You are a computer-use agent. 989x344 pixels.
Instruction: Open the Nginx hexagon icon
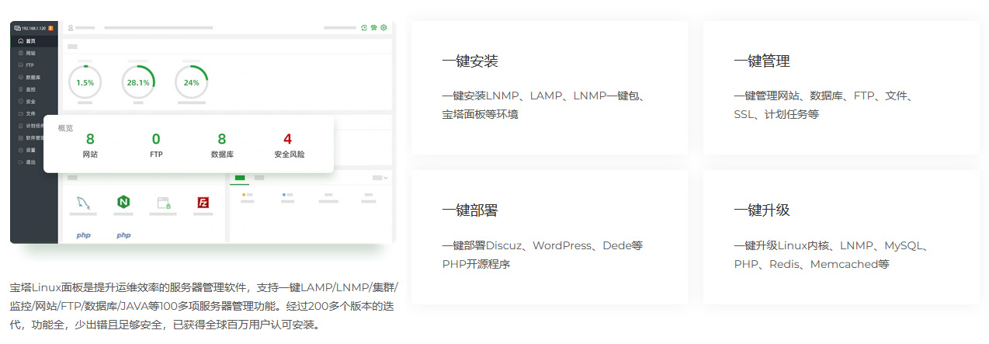[123, 203]
